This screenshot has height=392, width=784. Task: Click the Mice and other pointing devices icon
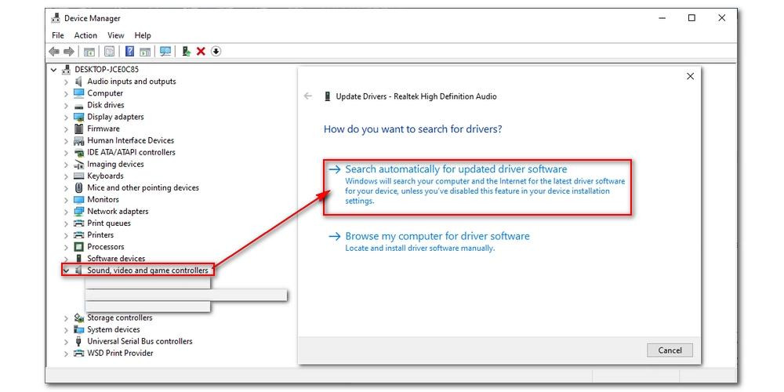[78, 187]
